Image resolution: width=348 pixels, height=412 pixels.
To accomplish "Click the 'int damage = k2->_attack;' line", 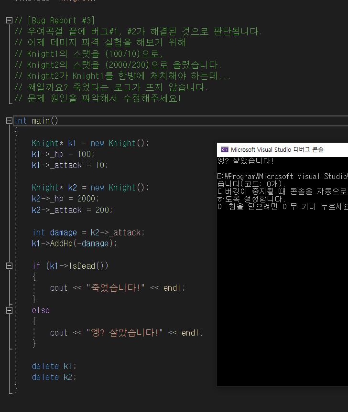I will (88, 232).
